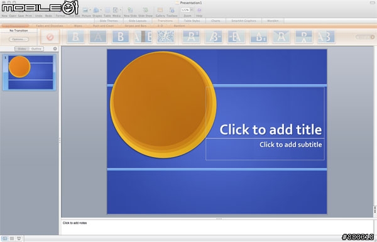Open the Charts gallery tab
The image size is (377, 242).
click(x=216, y=21)
